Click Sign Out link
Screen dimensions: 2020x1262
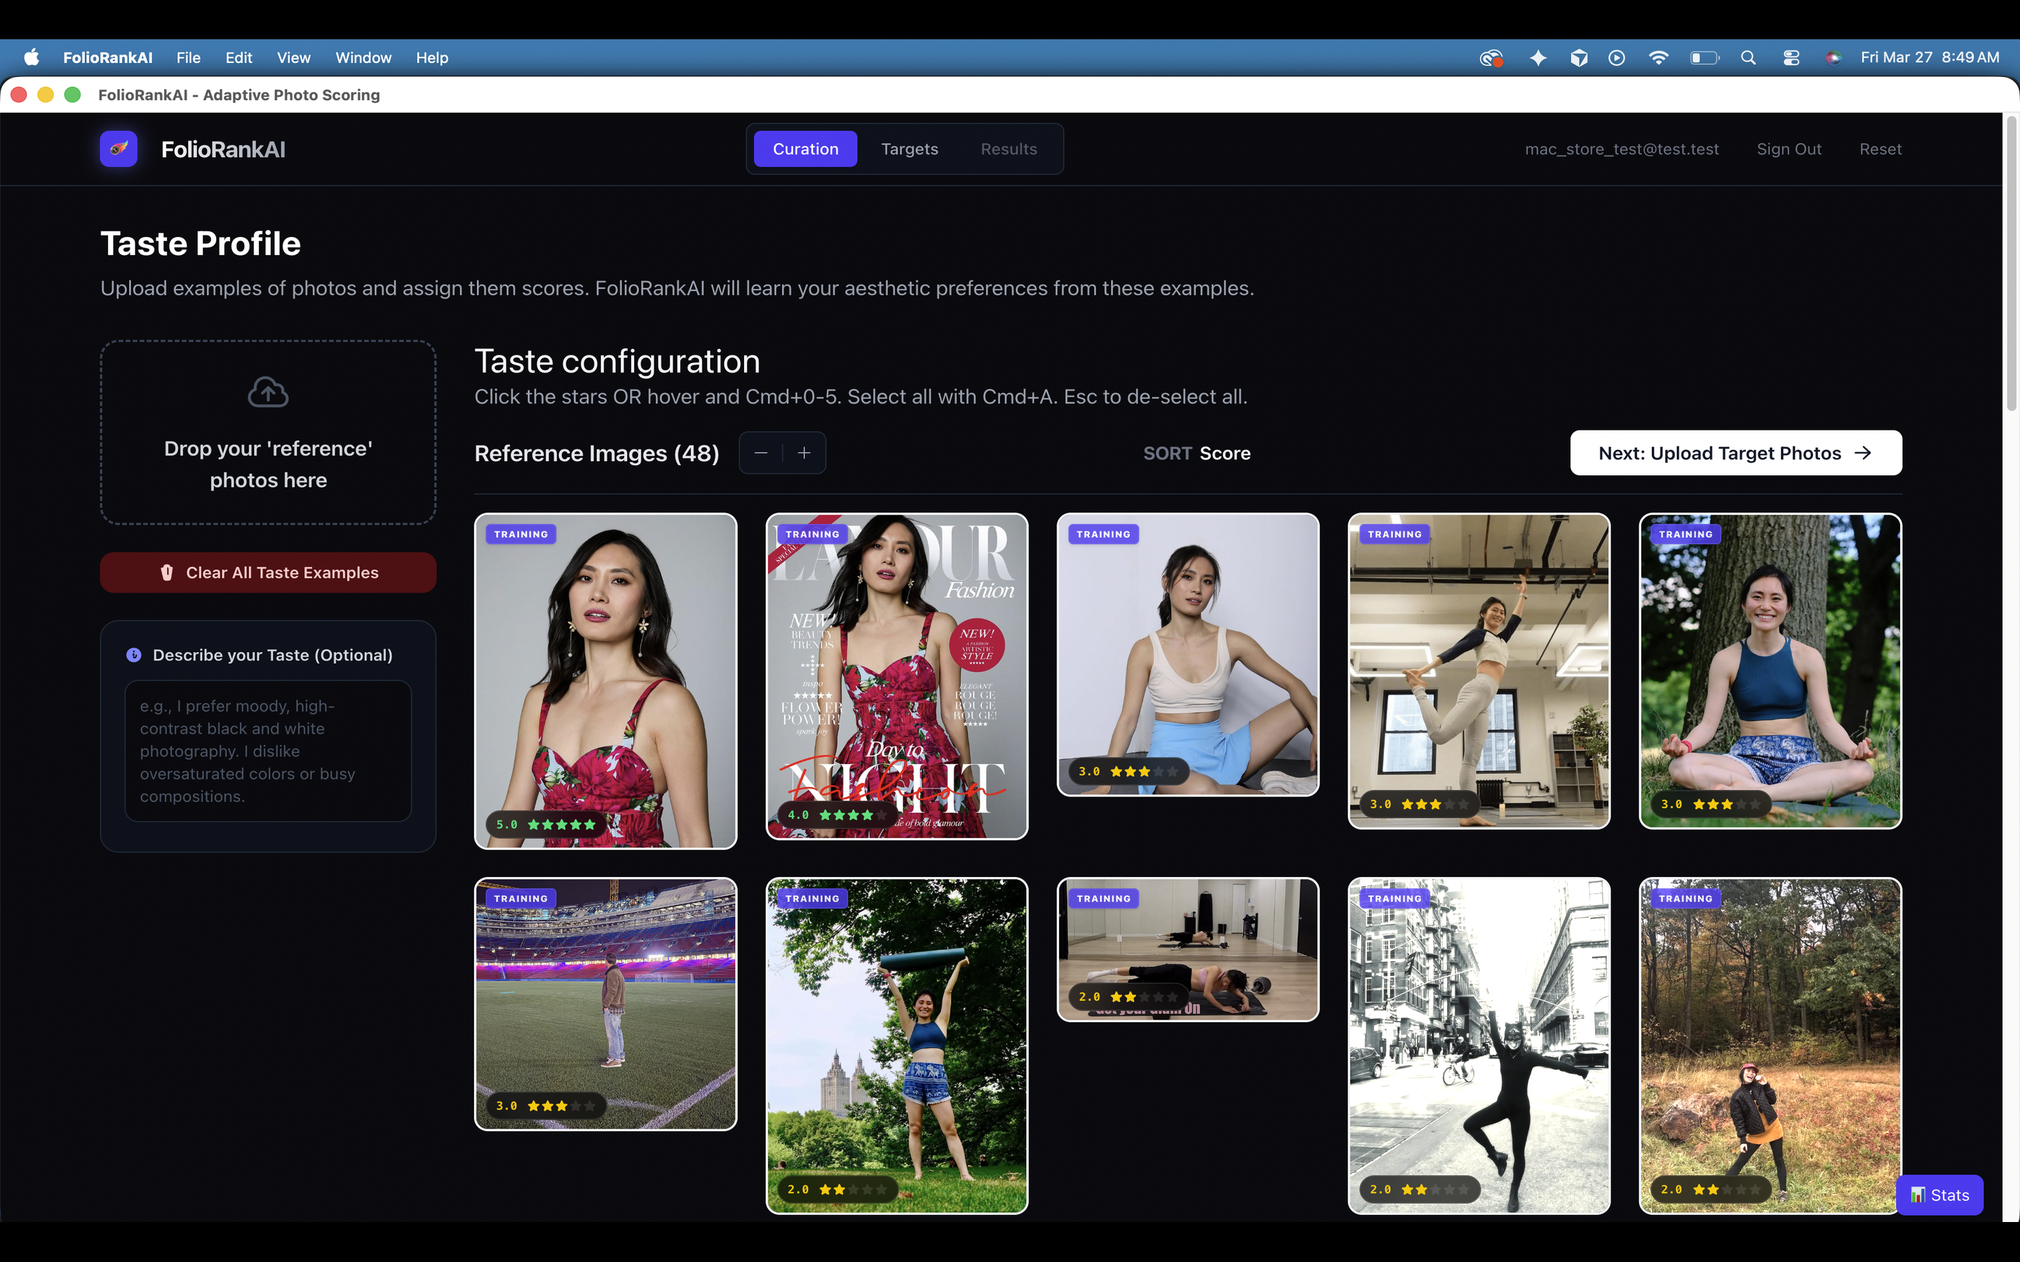(x=1789, y=149)
